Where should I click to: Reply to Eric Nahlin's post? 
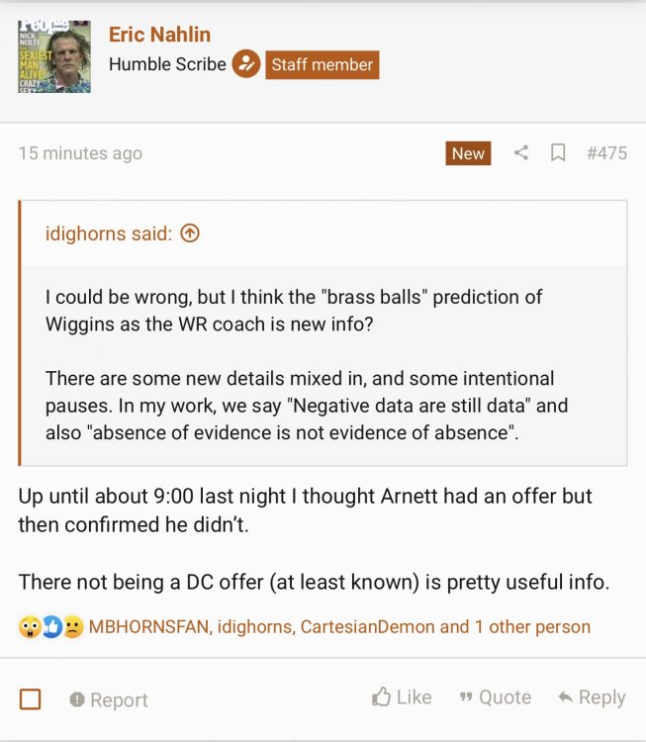(x=592, y=697)
